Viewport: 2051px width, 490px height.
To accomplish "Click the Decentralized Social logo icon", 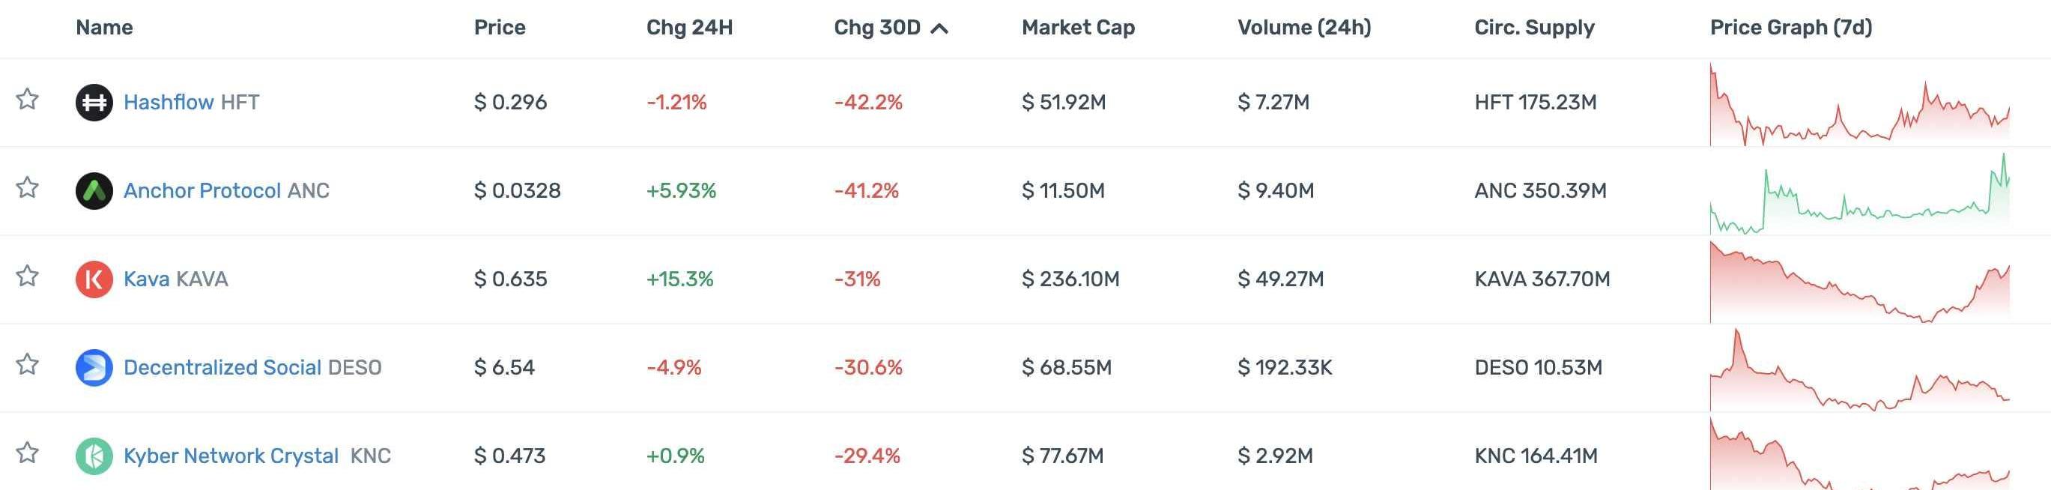I will (94, 368).
